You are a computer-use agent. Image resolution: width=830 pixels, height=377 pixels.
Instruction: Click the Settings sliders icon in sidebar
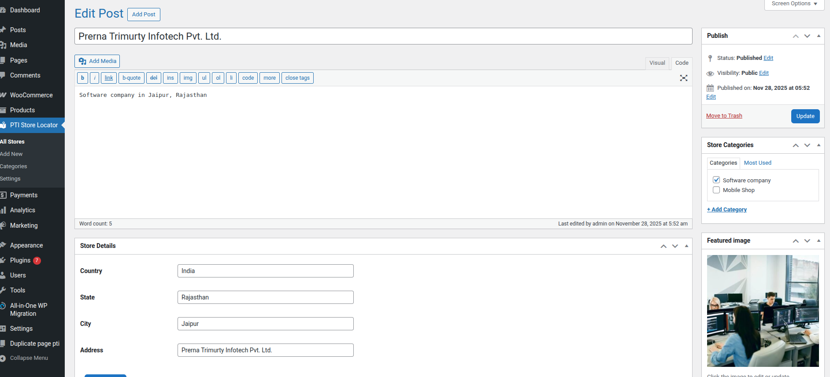3,329
